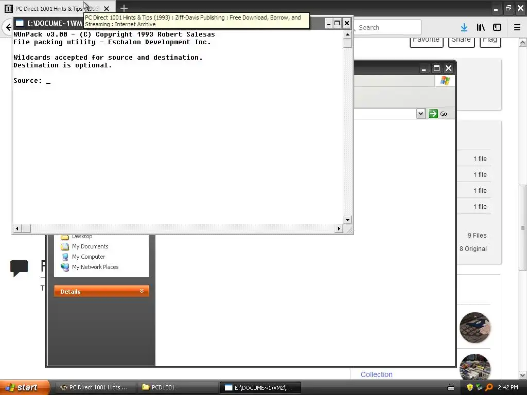Click the Internet Archive tab favicon
Image resolution: width=527 pixels, height=395 pixels.
9,8
